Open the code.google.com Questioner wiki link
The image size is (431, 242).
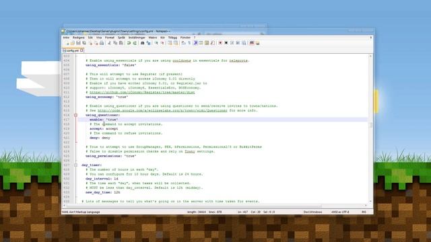[x=162, y=110]
